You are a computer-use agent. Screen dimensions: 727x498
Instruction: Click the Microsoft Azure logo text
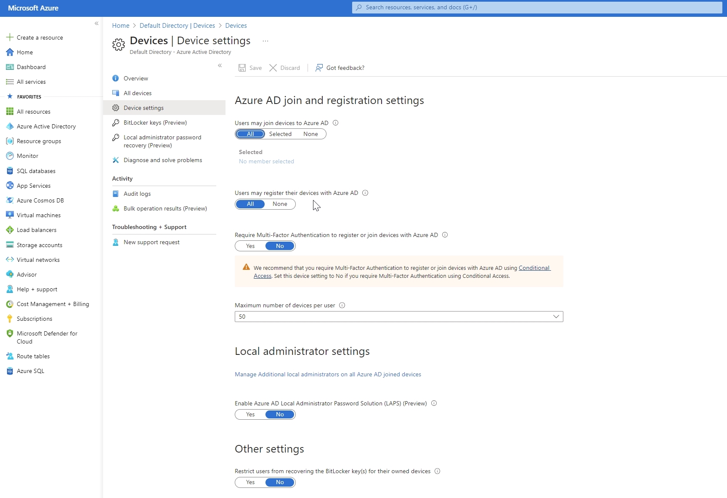pyautogui.click(x=33, y=8)
